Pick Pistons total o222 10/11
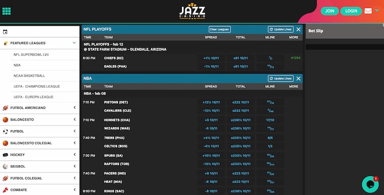This screenshot has height=195, width=384. 241,102
